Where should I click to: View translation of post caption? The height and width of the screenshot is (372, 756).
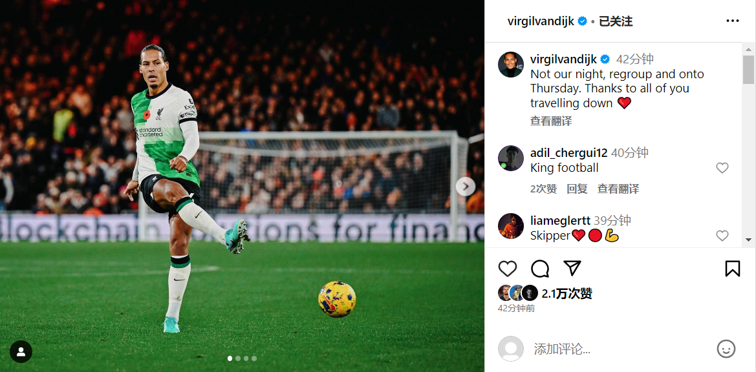click(x=551, y=121)
